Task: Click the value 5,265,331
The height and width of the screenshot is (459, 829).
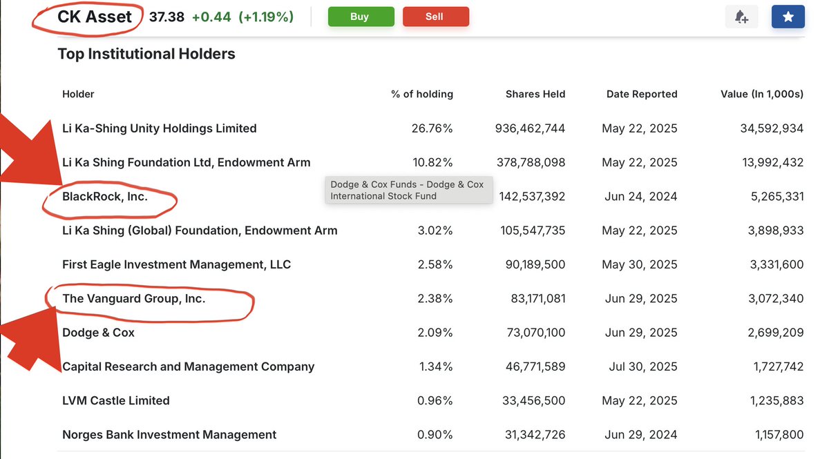Action: click(x=776, y=196)
